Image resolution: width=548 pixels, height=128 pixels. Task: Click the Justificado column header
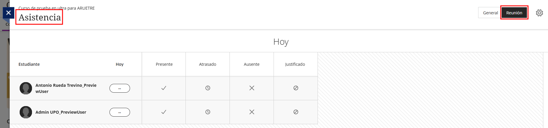pos(295,64)
